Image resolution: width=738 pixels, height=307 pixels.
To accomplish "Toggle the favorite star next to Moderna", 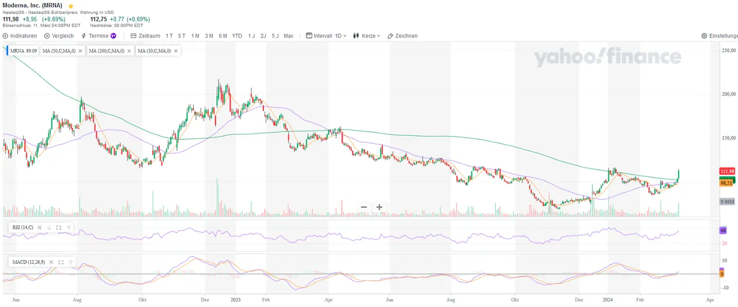I will tap(71, 6).
